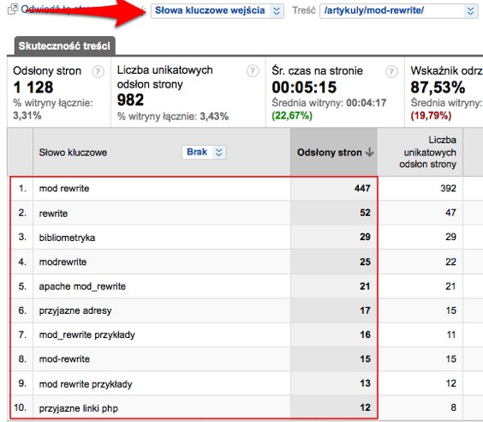Open the /artykuly/mod-rewrite/ content dropdown
483x422 pixels.
pyautogui.click(x=398, y=10)
